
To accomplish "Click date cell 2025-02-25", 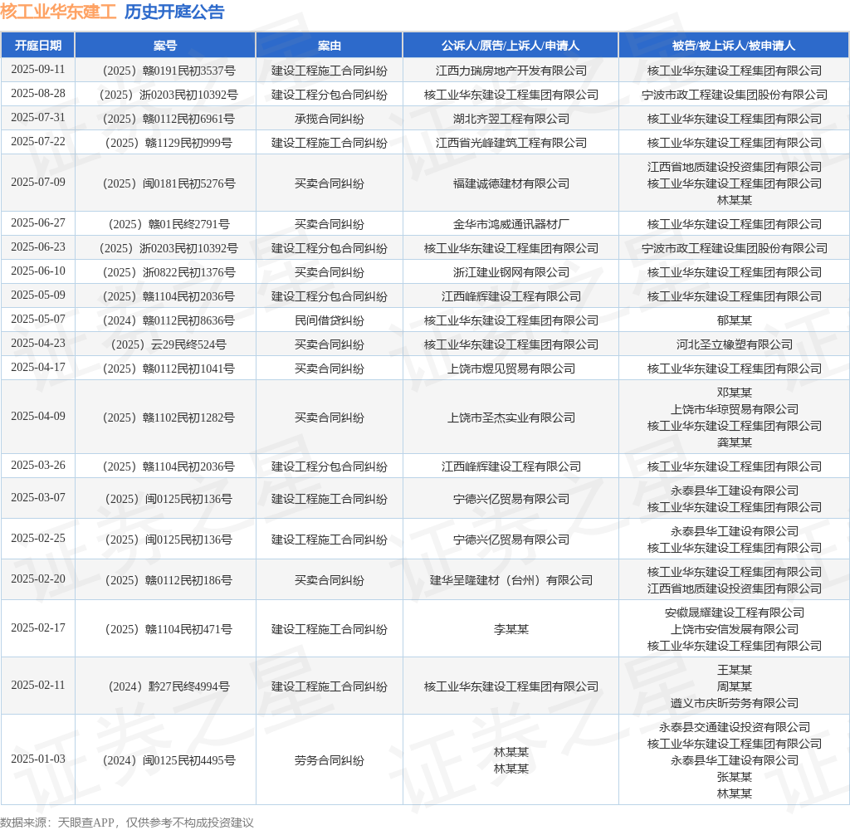I will point(38,538).
